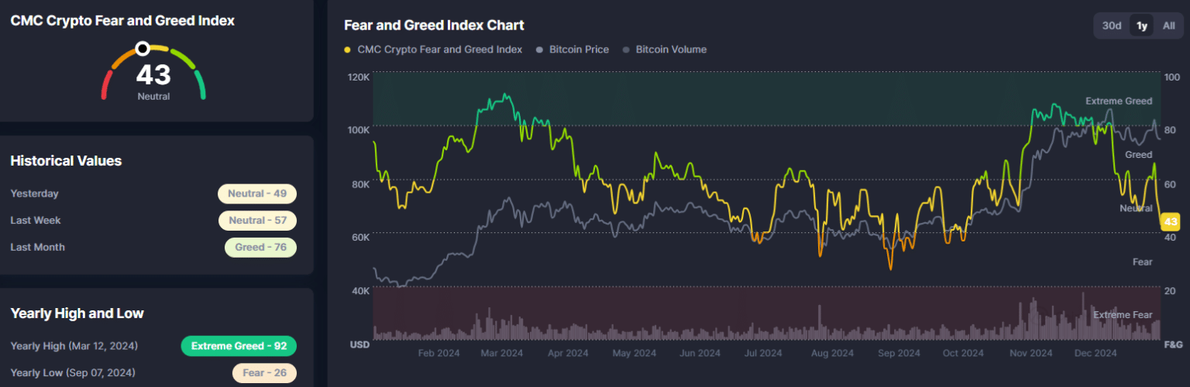Click the Last Month Greed - 76 badge

click(x=260, y=248)
